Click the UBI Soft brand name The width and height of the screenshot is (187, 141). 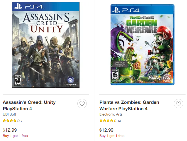(x=9, y=114)
